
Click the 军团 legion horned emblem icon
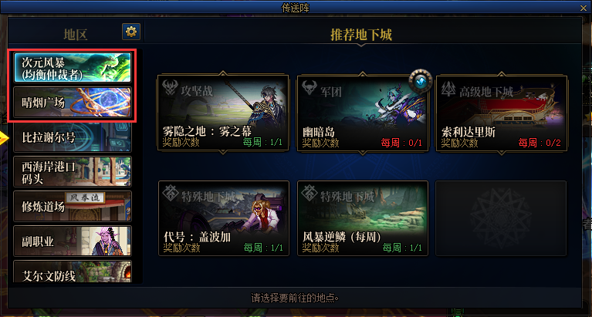tap(310, 88)
